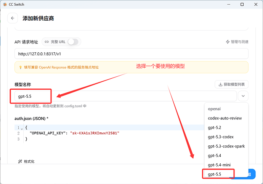The width and height of the screenshot is (263, 184).
Task: Click the lightbulb hint icon
Action: 21,68
